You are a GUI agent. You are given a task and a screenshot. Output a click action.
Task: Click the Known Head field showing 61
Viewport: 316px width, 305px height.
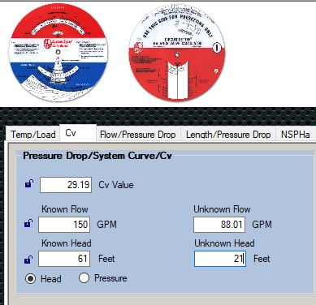(64, 259)
